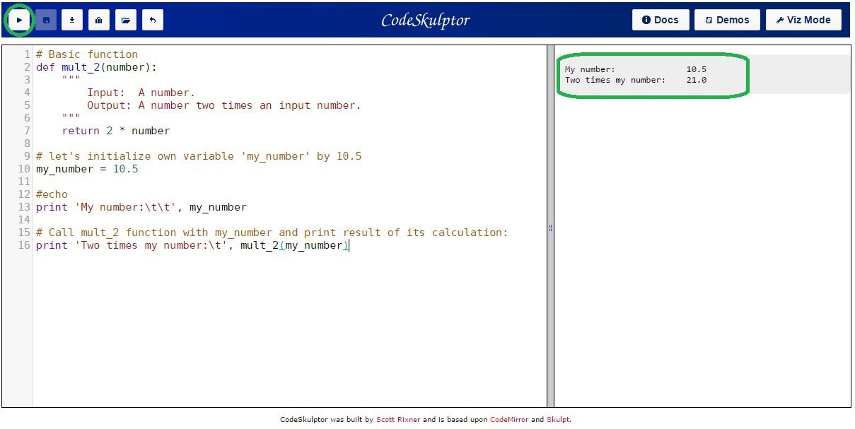Screen dimensions: 855x429
Task: Click the '#echo' comment line
Action: 52,194
